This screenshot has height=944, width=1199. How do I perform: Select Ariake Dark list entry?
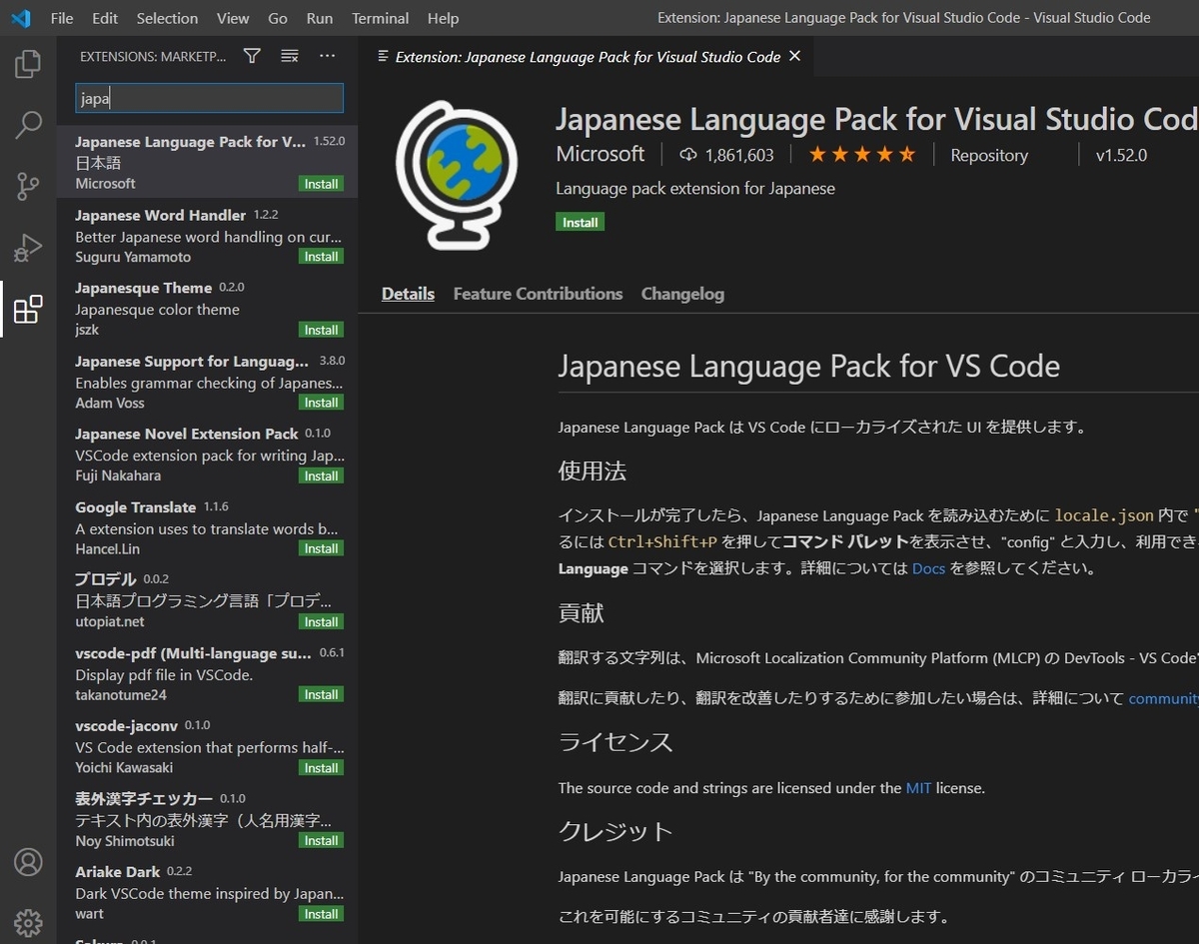207,891
